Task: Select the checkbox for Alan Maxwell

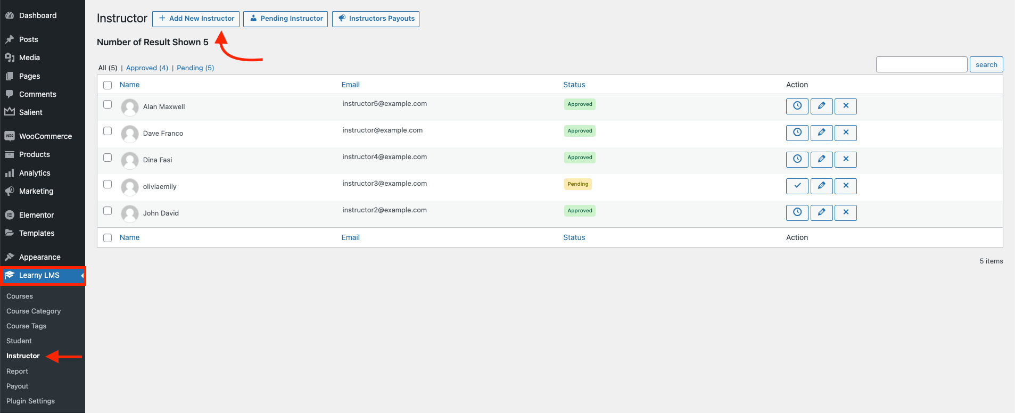Action: pos(108,104)
